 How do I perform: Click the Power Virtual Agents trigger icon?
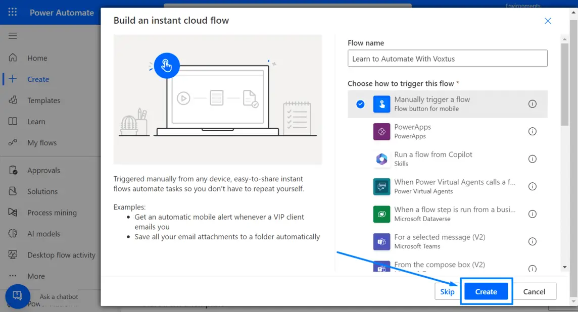[x=381, y=186]
